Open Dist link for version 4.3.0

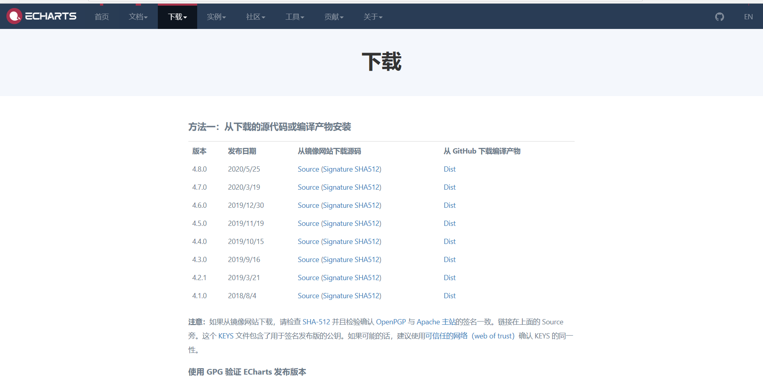tap(449, 259)
